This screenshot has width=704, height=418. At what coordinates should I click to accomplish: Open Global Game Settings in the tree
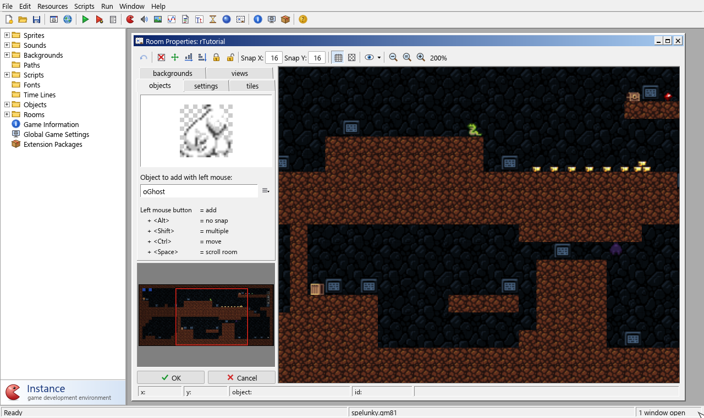pyautogui.click(x=56, y=134)
